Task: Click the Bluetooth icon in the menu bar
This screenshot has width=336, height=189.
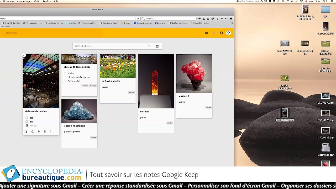Action: [297, 1]
